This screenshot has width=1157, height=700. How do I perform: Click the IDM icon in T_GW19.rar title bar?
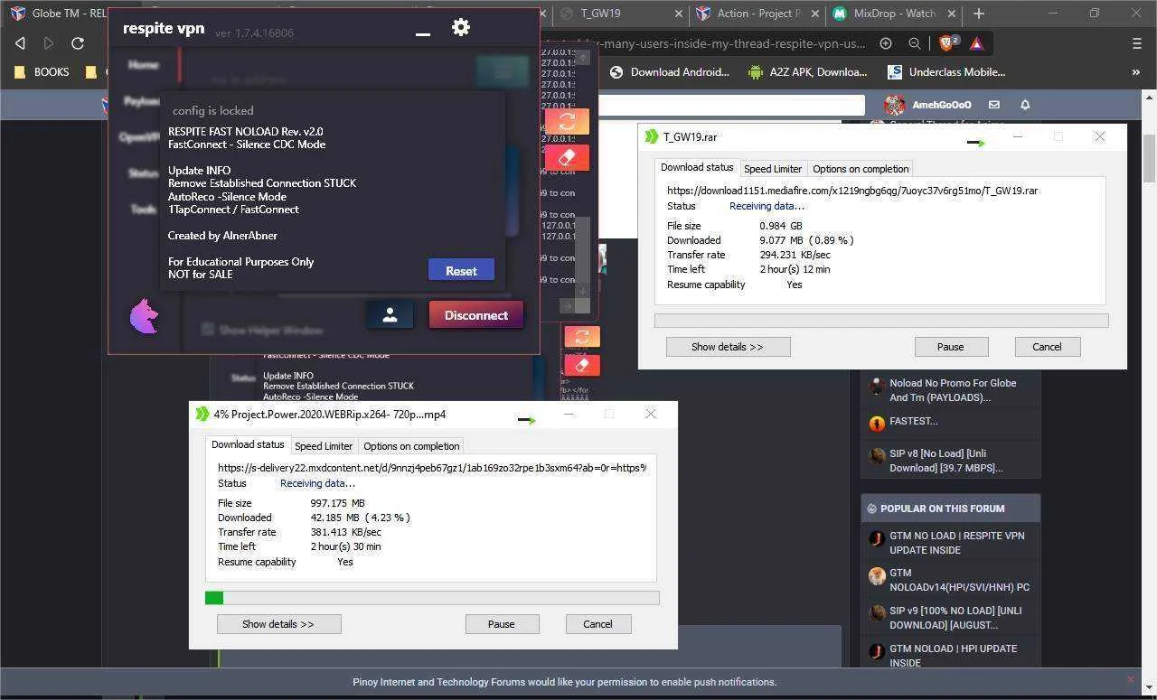(651, 136)
